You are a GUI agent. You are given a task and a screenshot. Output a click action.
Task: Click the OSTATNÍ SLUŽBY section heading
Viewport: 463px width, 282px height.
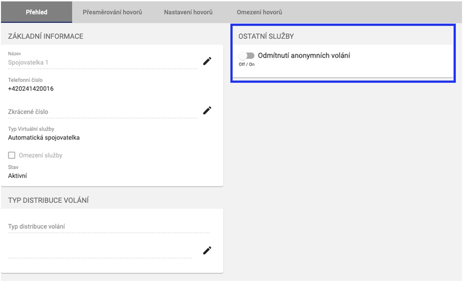pyautogui.click(x=266, y=37)
